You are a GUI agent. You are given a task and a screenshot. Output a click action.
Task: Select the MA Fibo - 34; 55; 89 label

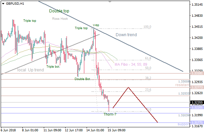(130, 64)
